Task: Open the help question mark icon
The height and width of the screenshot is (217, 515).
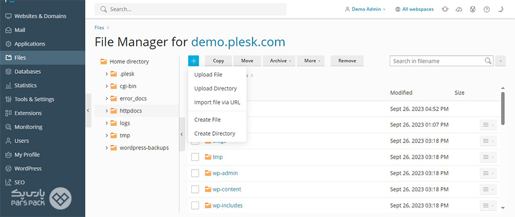Action: coord(487,10)
